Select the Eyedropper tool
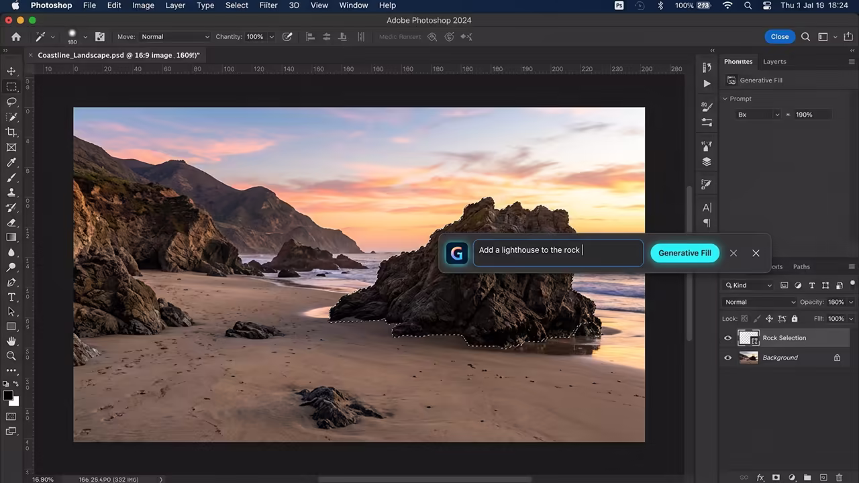Image resolution: width=859 pixels, height=483 pixels. pyautogui.click(x=11, y=162)
